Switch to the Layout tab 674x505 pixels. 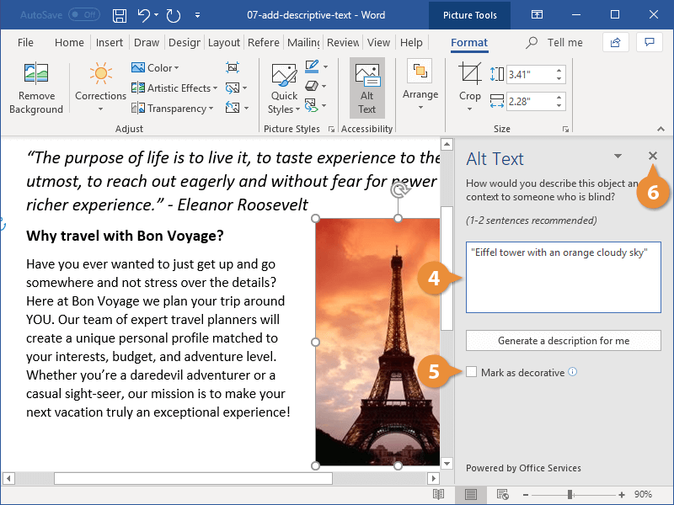coord(224,43)
